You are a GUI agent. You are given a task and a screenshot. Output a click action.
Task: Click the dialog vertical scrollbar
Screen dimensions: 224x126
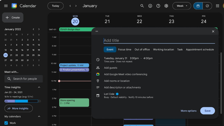tap(221, 83)
